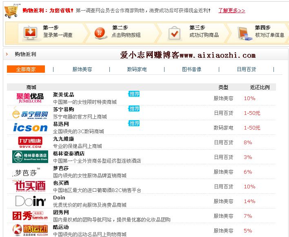This screenshot has height=237, width=289.
Task: Open the 苏宁易购 store logo
Action: point(30,113)
